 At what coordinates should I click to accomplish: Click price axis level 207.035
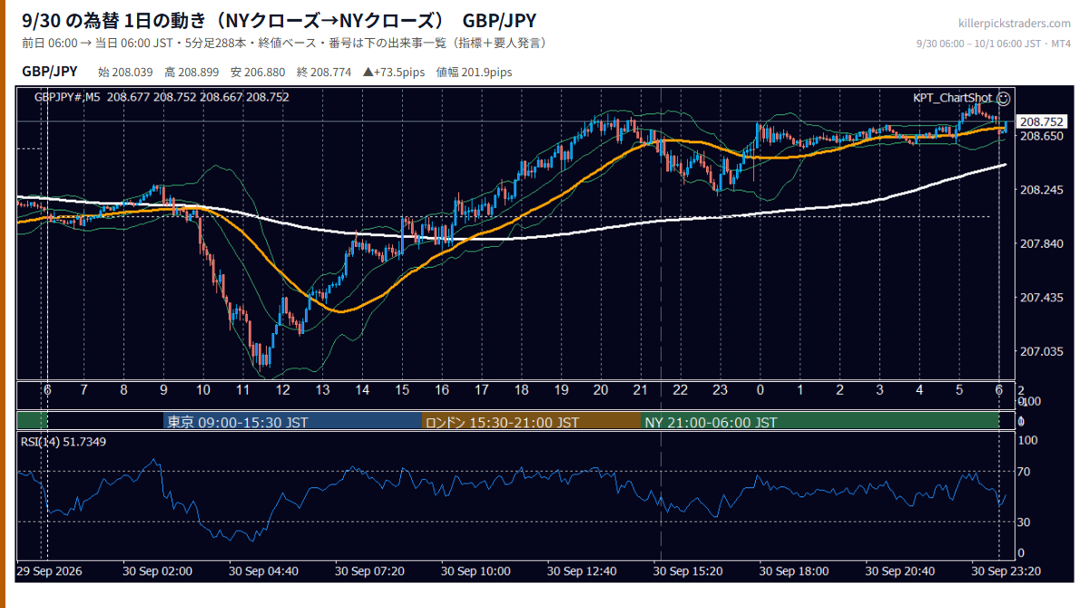tap(1041, 351)
